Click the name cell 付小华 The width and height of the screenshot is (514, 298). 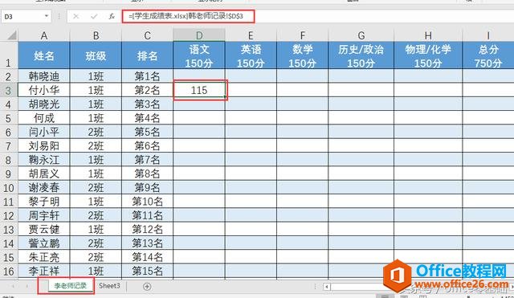44,90
